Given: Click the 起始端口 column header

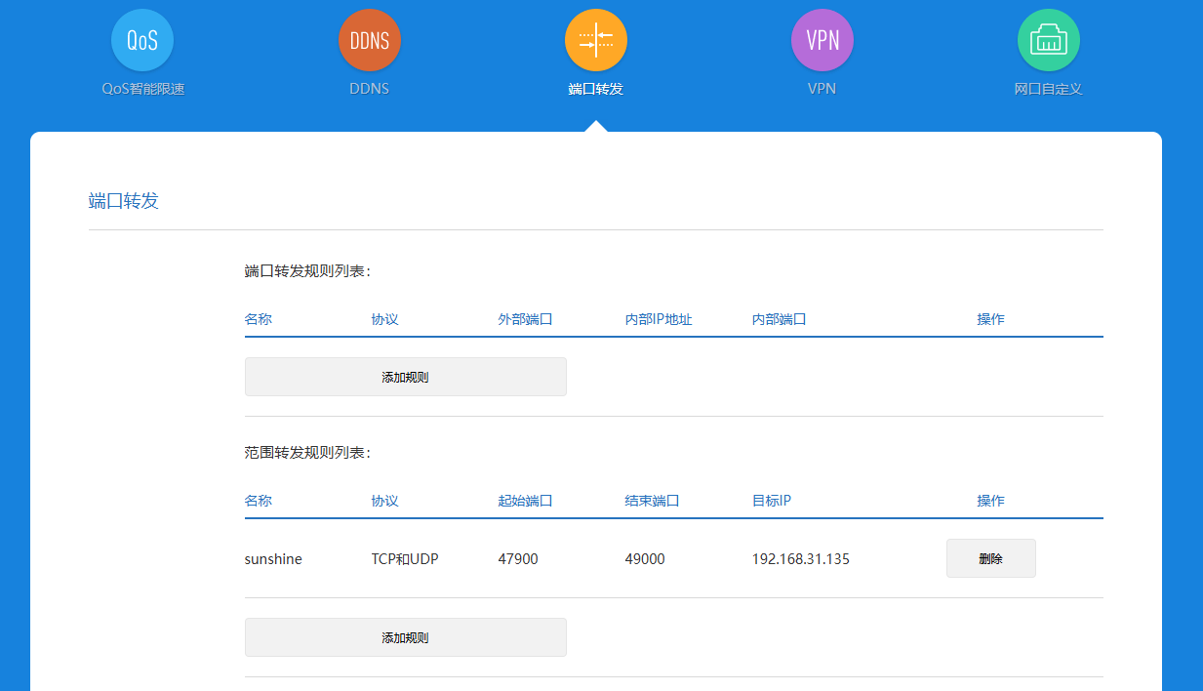Looking at the screenshot, I should click(525, 501).
